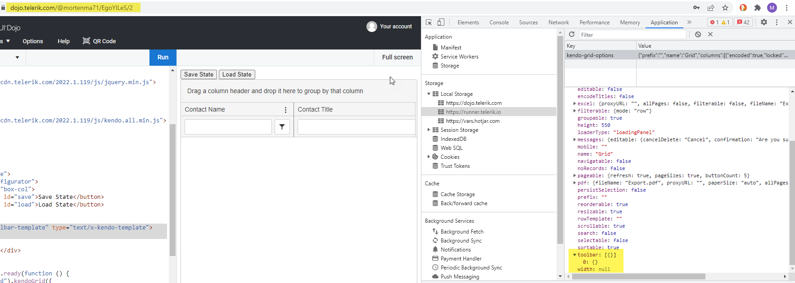Click the storage Filter input field
795x283 pixels.
[632, 35]
